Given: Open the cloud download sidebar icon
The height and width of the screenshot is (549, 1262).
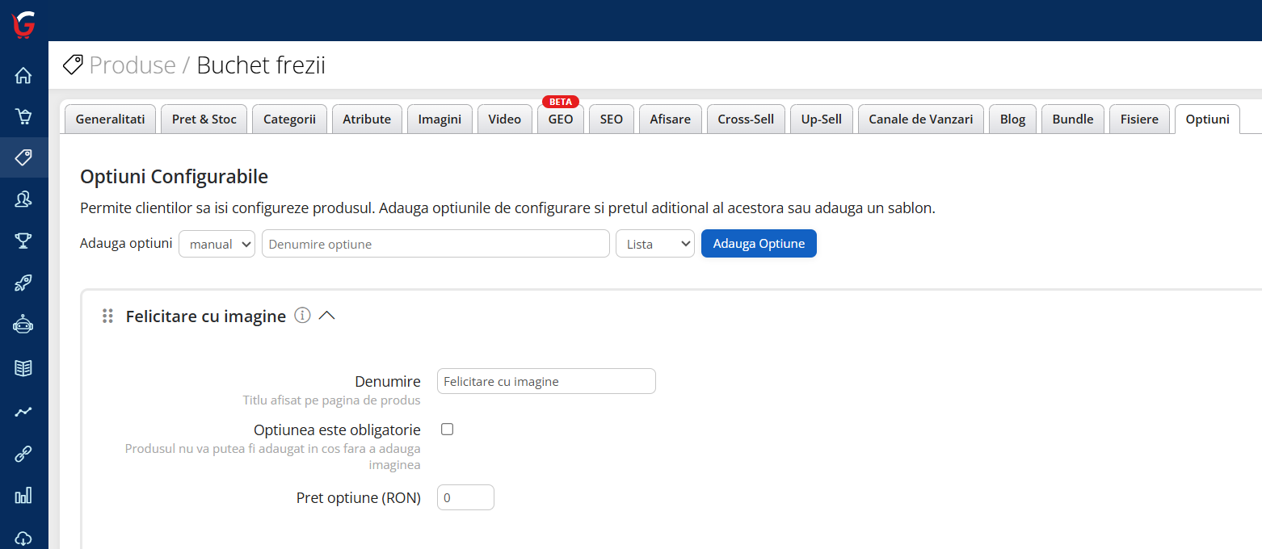Looking at the screenshot, I should coord(23,539).
